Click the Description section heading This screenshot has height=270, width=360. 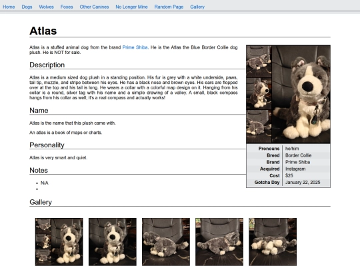click(47, 65)
